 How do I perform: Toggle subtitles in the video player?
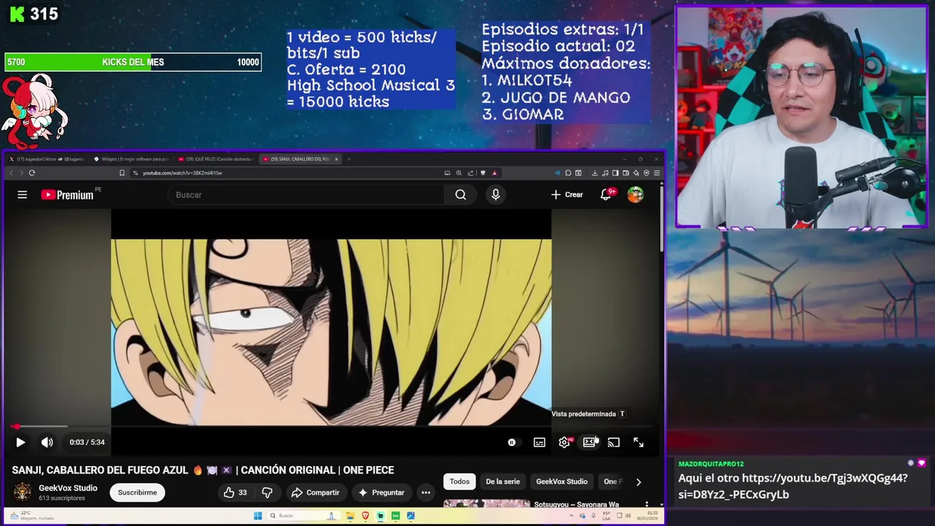pos(539,442)
